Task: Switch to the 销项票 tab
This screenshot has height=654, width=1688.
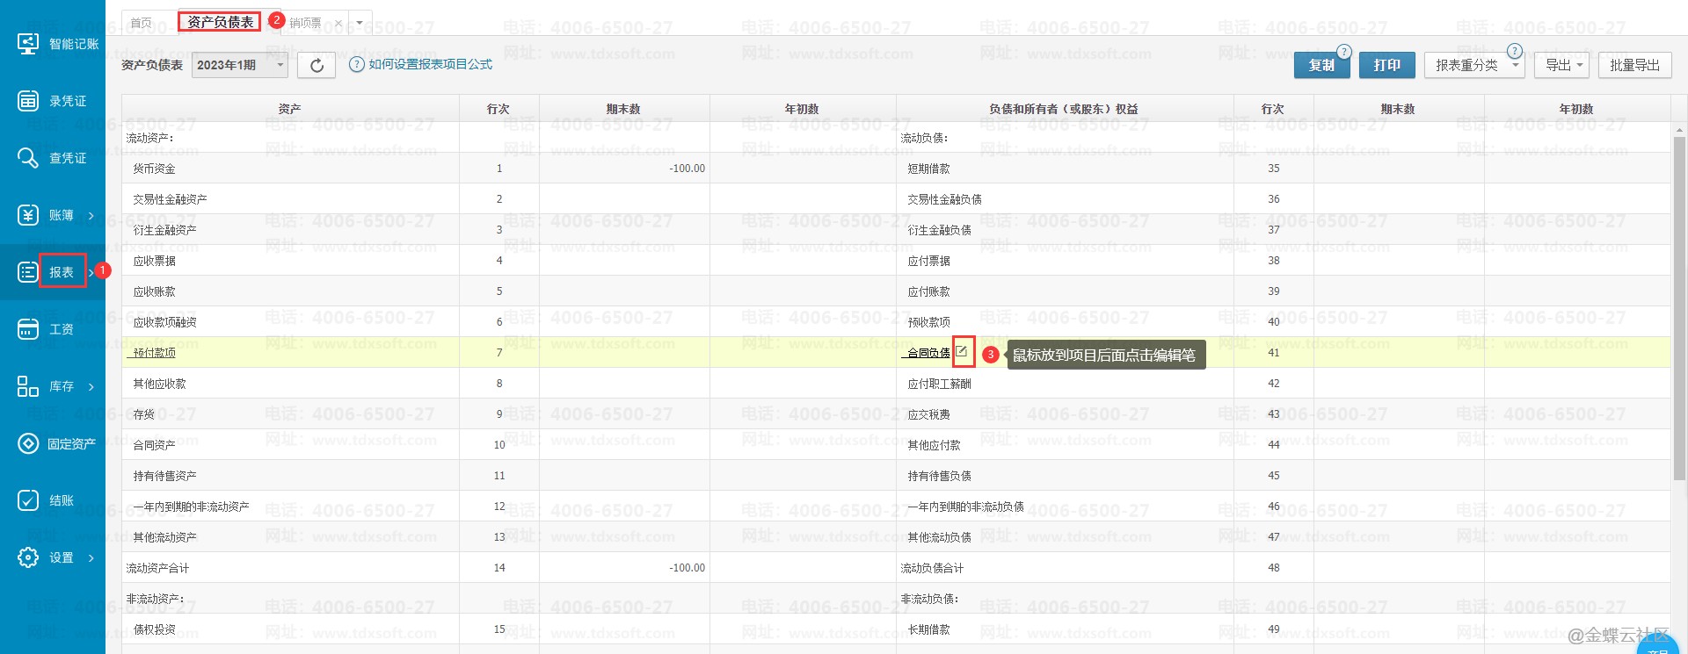Action: (305, 23)
